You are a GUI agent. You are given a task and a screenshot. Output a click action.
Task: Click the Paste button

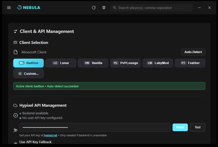click(180, 127)
